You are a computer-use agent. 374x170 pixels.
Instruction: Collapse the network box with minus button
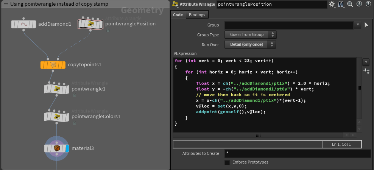tap(6, 4)
